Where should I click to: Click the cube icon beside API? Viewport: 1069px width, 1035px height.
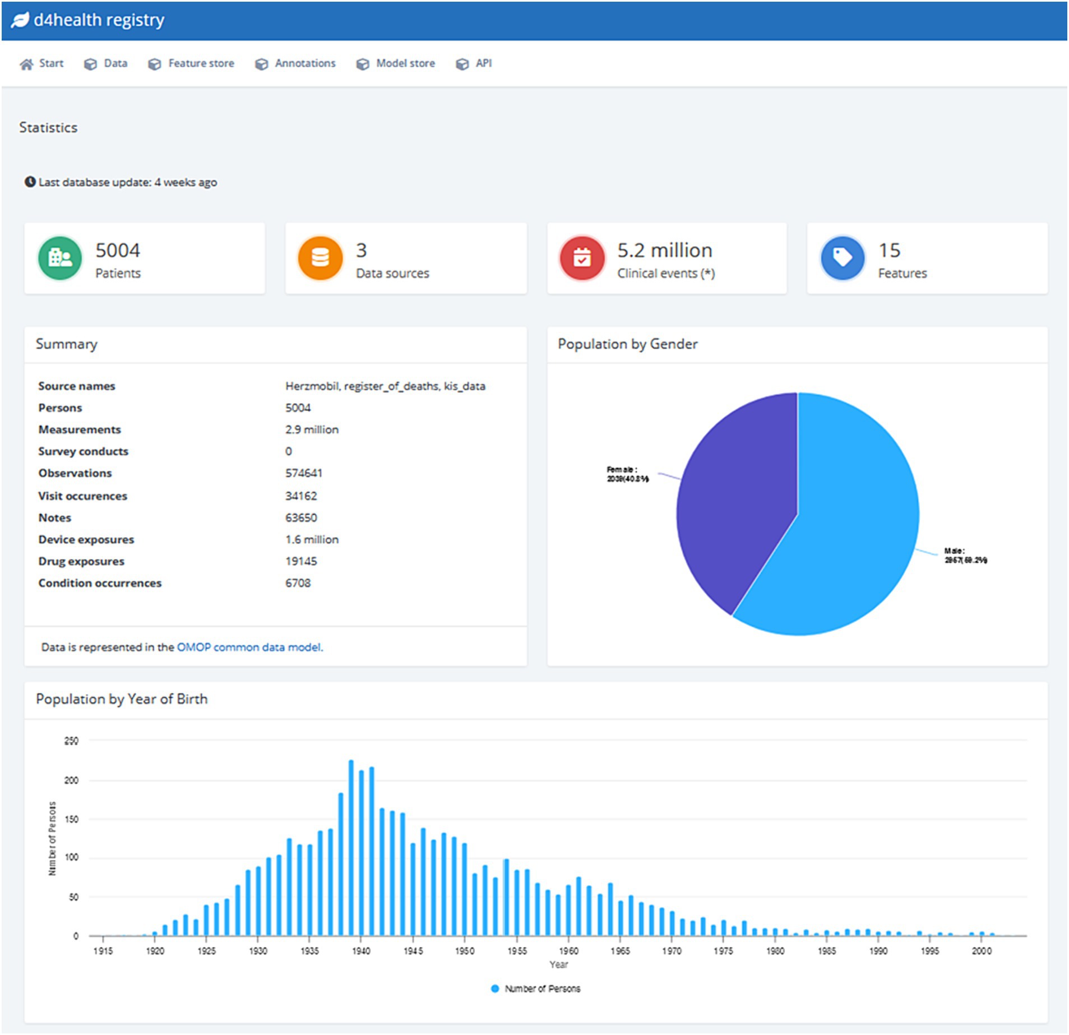tap(462, 64)
